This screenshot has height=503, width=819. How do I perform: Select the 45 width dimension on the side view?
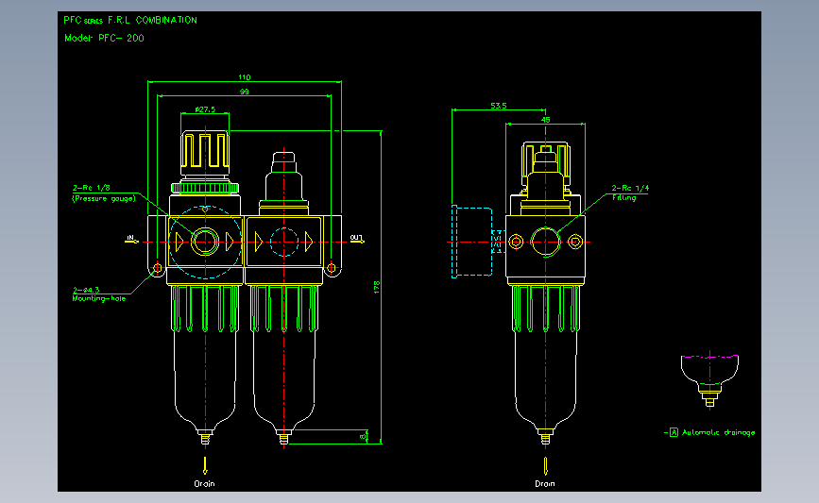pos(545,120)
